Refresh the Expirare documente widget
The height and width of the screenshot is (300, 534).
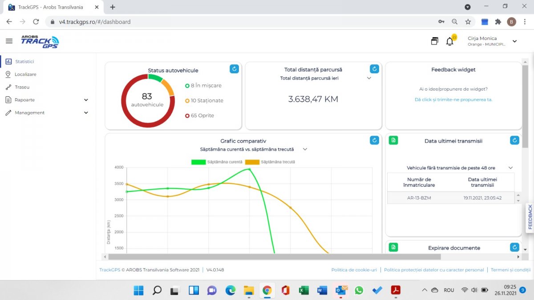click(514, 248)
